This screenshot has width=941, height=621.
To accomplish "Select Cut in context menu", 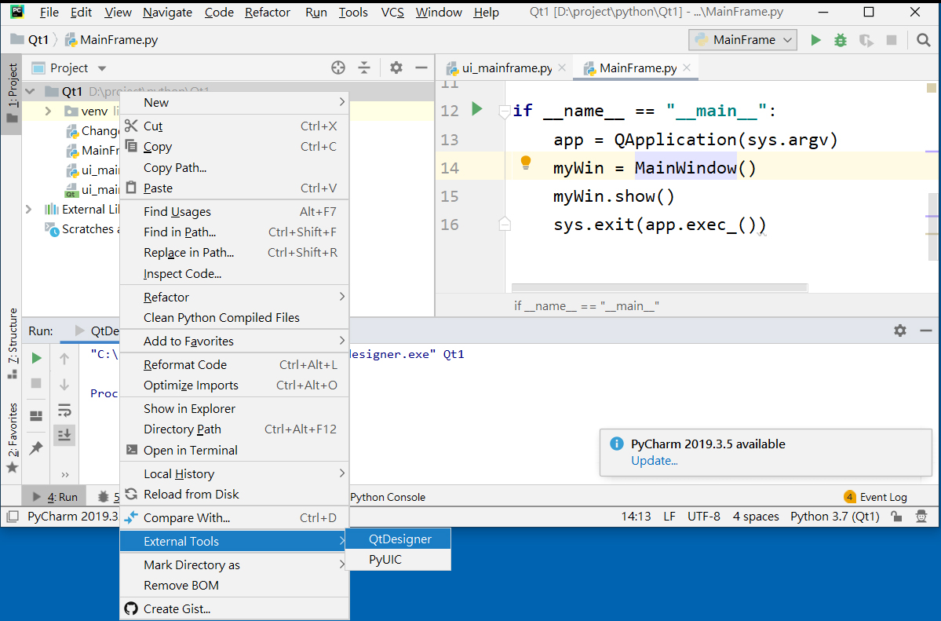I will (x=234, y=126).
